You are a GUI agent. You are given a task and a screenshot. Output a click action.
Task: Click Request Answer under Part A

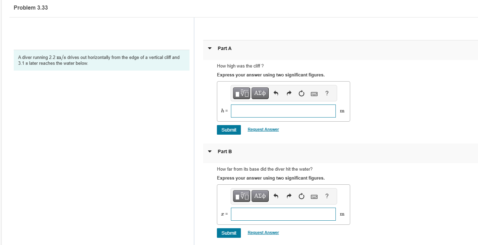(x=263, y=129)
